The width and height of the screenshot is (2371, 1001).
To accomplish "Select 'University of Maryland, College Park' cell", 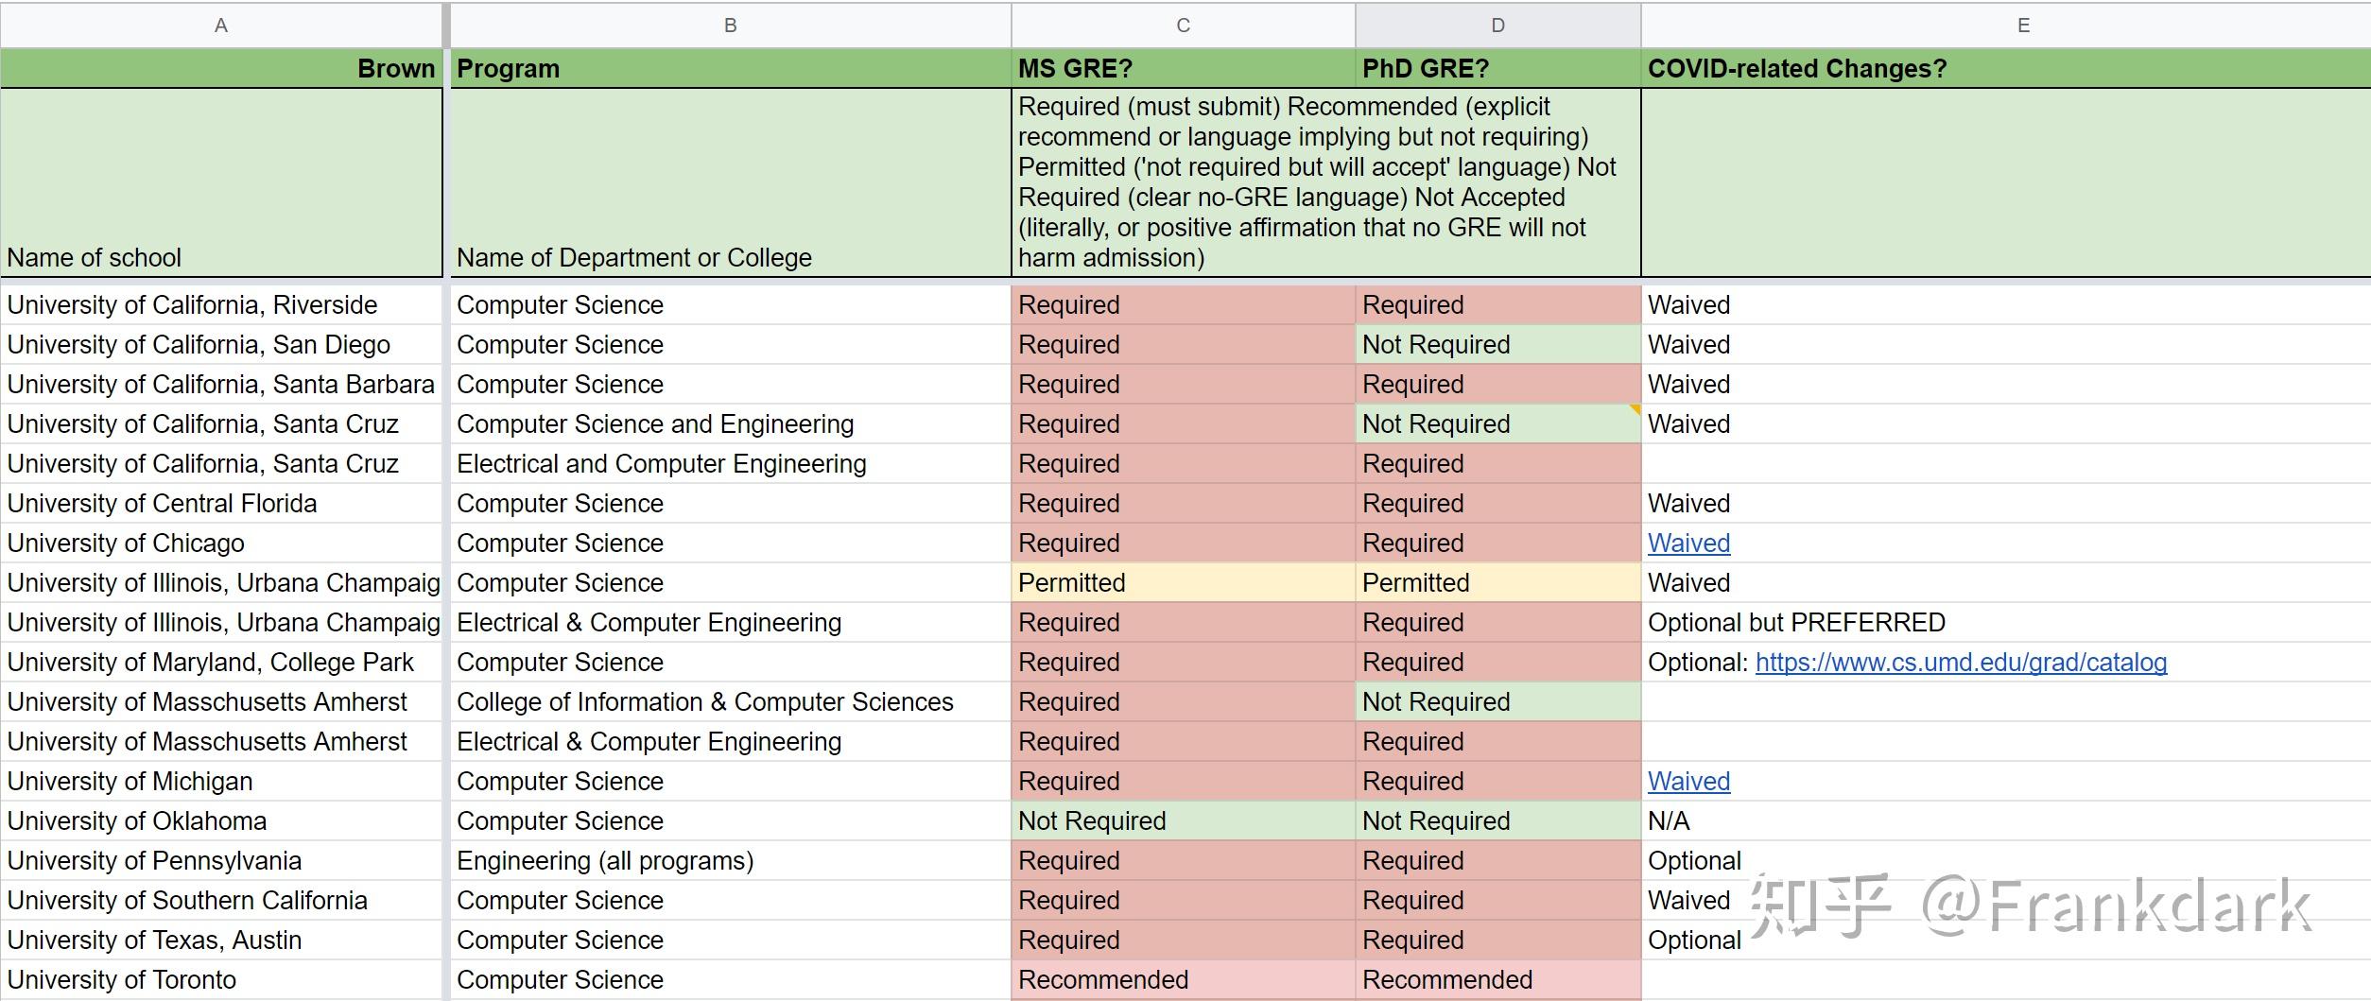I will point(221,663).
